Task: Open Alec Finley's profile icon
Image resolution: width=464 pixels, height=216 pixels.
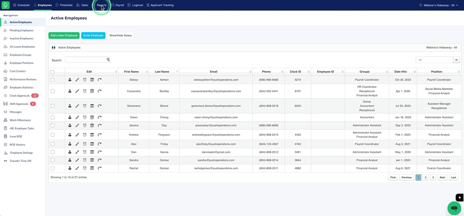Action: [x=70, y=144]
